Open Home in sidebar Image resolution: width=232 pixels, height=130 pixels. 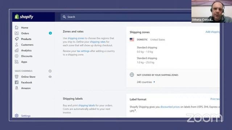click(25, 27)
